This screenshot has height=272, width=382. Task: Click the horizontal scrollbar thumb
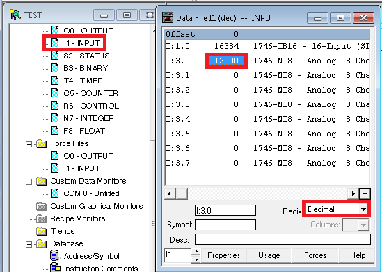point(182,194)
